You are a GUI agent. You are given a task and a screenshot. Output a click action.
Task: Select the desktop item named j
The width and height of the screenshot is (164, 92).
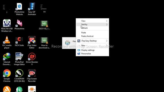pyautogui.click(x=7, y=9)
